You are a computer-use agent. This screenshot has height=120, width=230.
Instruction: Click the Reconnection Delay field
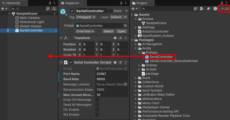pyautogui.click(x=112, y=89)
